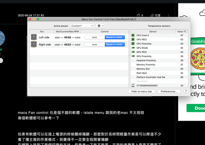The width and height of the screenshot is (205, 145).
Task: Open Preferences... button
Action: coord(169,91)
